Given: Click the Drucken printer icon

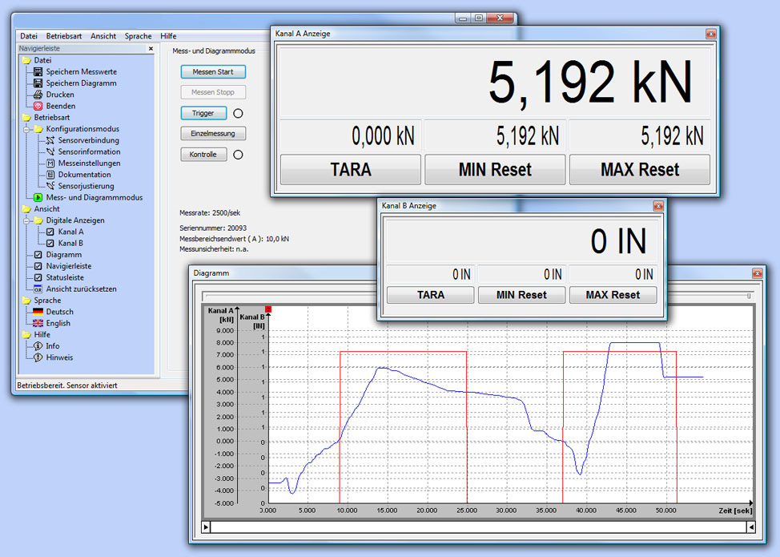Looking at the screenshot, I should (x=38, y=95).
